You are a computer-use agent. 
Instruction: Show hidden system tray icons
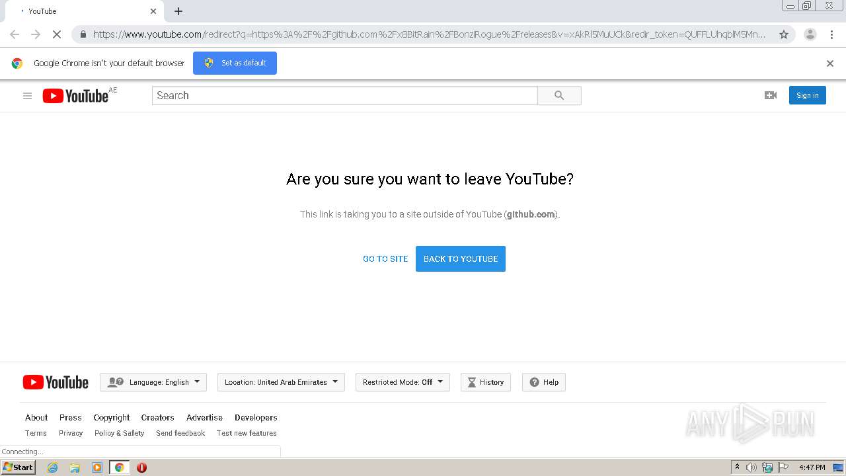(x=737, y=467)
